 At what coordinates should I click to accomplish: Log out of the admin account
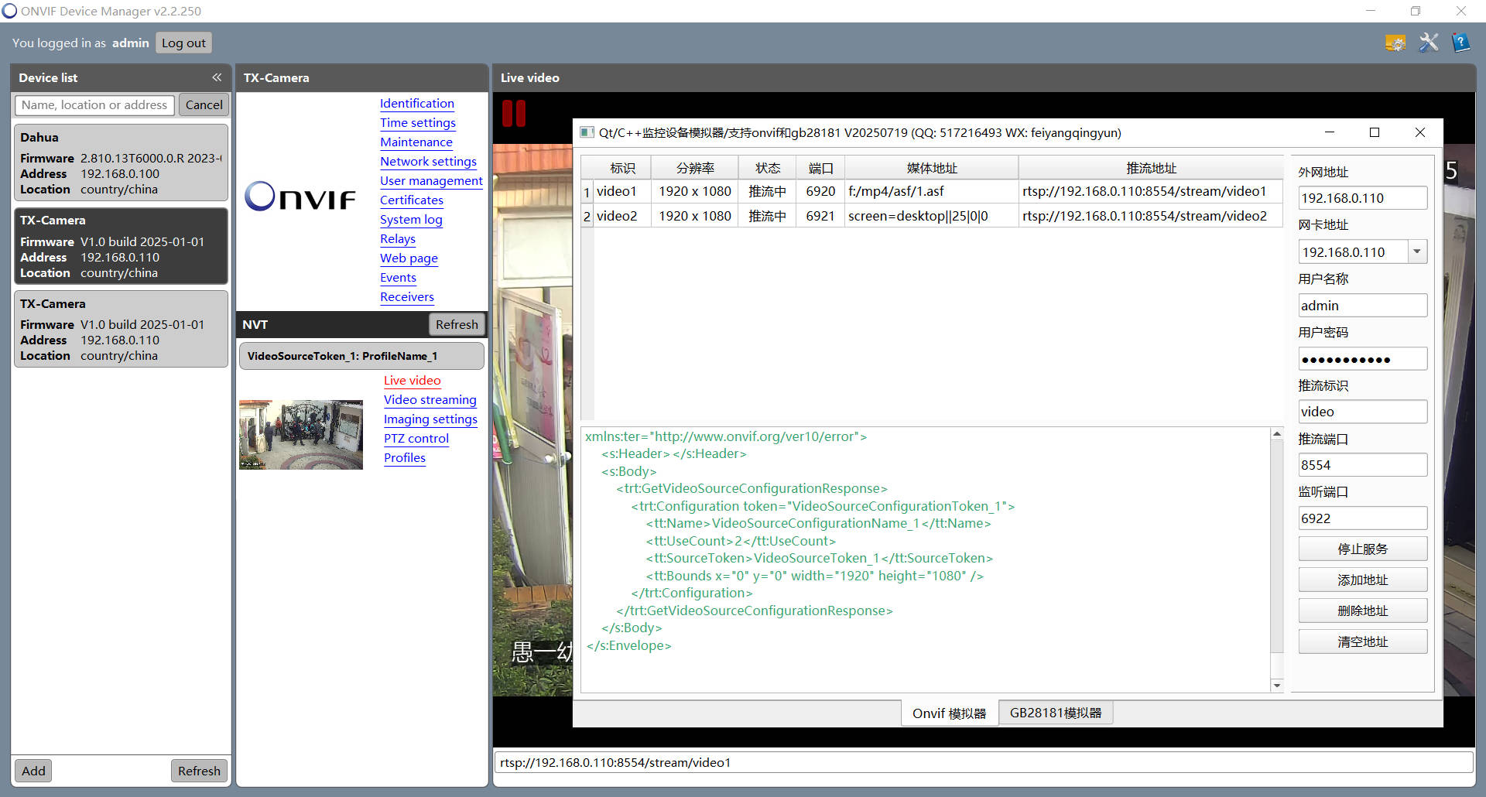[183, 43]
